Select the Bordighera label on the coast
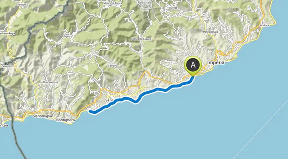This screenshot has height=159, width=288. click(66, 120)
